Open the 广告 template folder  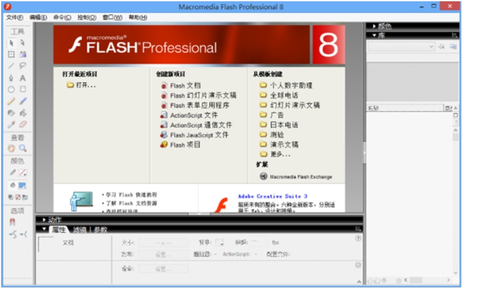(271, 115)
